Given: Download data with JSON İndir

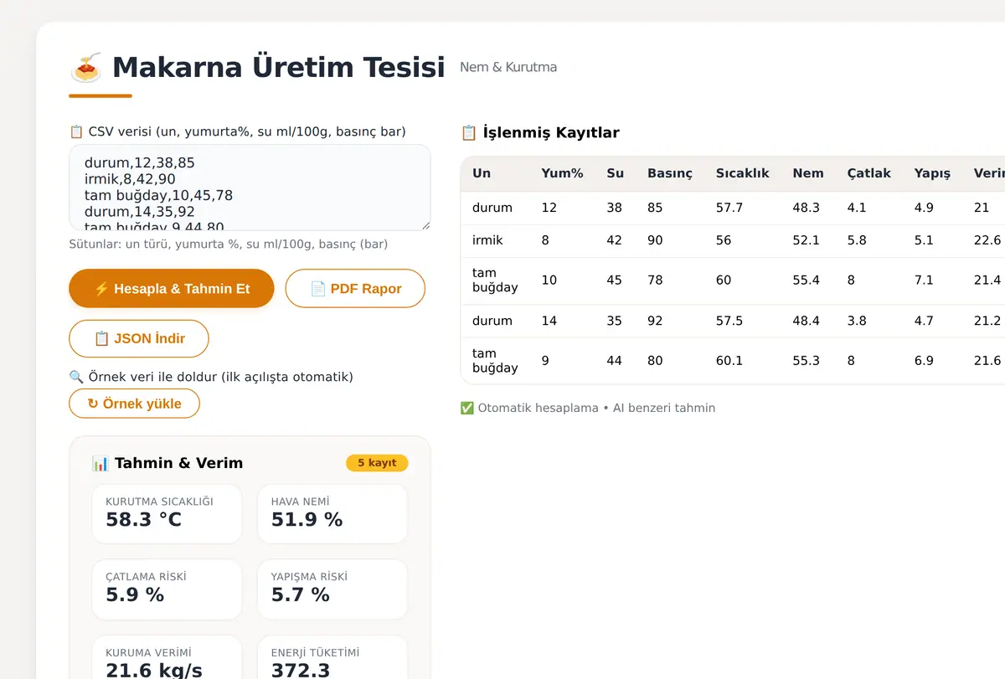Looking at the screenshot, I should click(139, 339).
